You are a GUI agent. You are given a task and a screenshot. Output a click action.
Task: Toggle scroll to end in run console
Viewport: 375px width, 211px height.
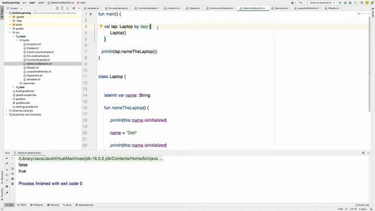[12, 173]
